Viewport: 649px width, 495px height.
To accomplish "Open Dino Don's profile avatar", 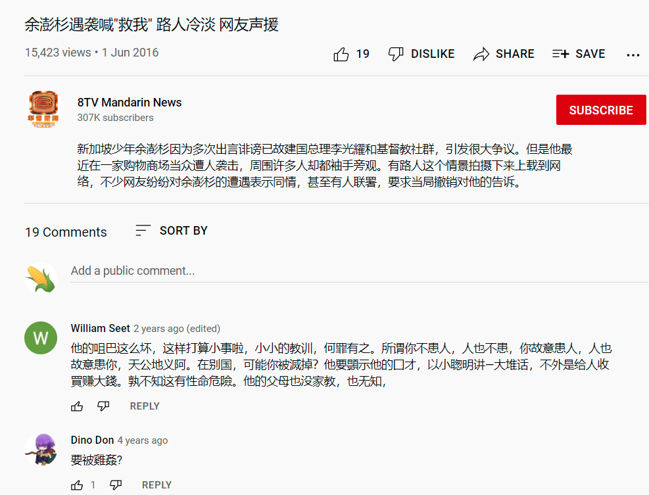I will (x=41, y=450).
